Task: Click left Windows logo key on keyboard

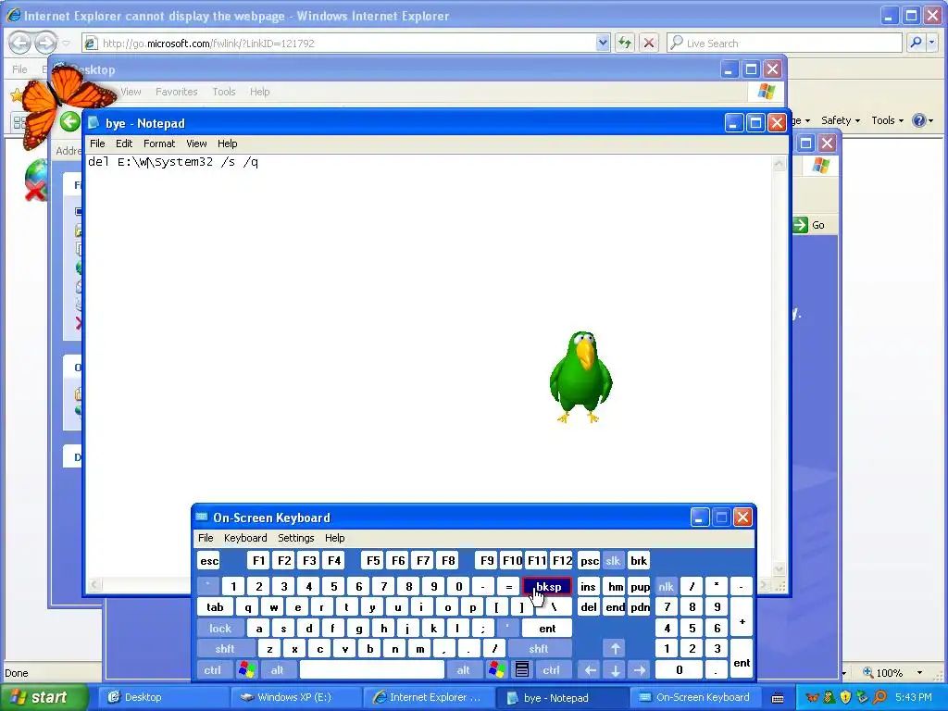Action: (246, 669)
